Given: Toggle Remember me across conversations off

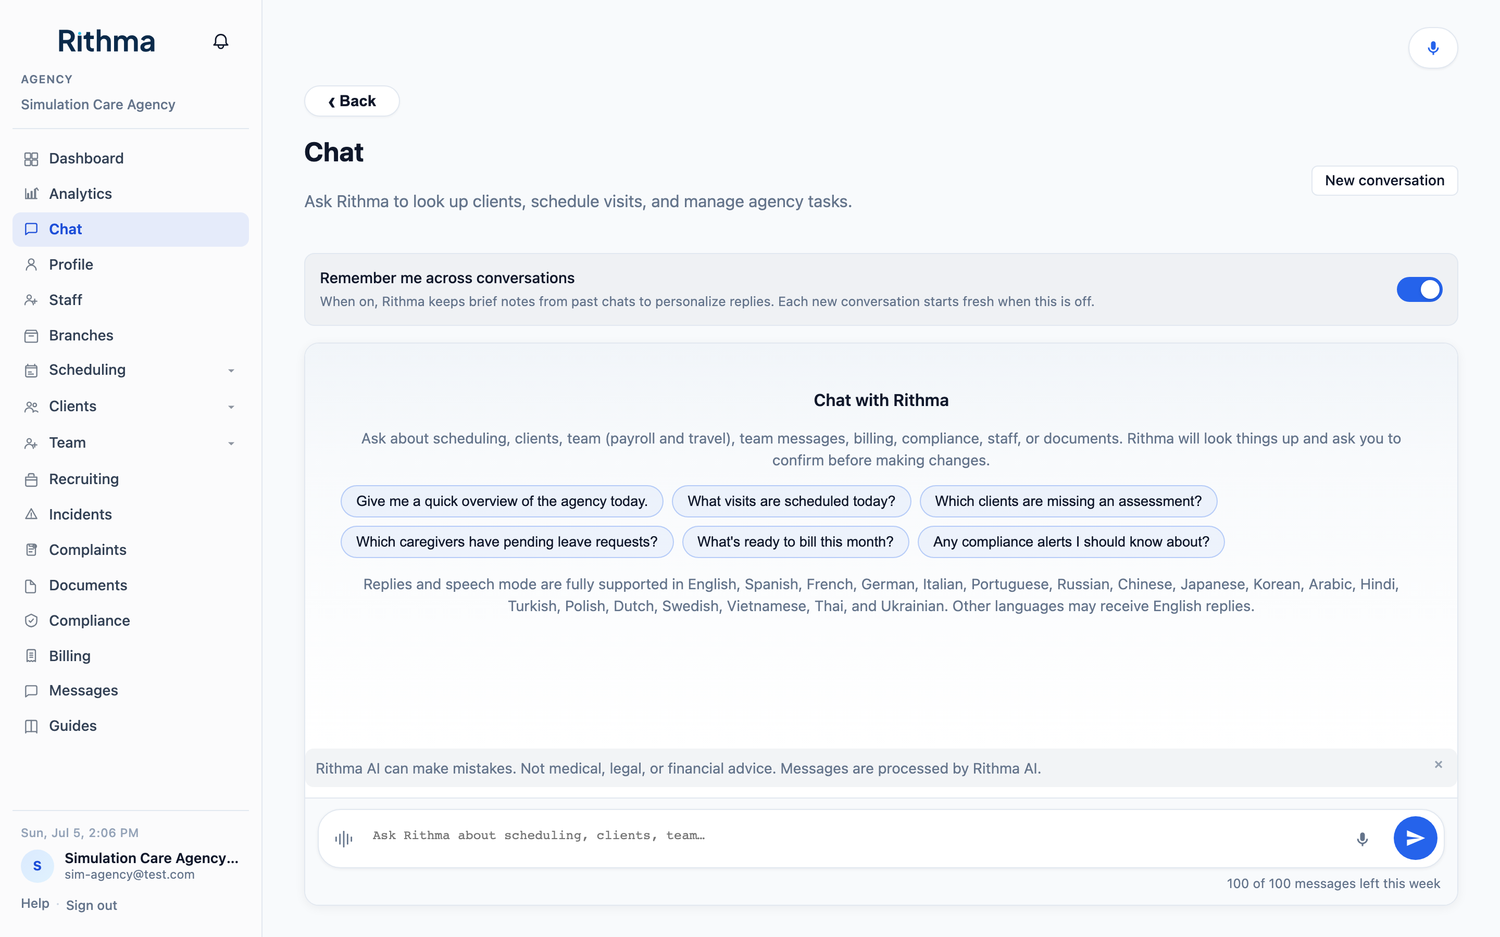Looking at the screenshot, I should (x=1419, y=289).
